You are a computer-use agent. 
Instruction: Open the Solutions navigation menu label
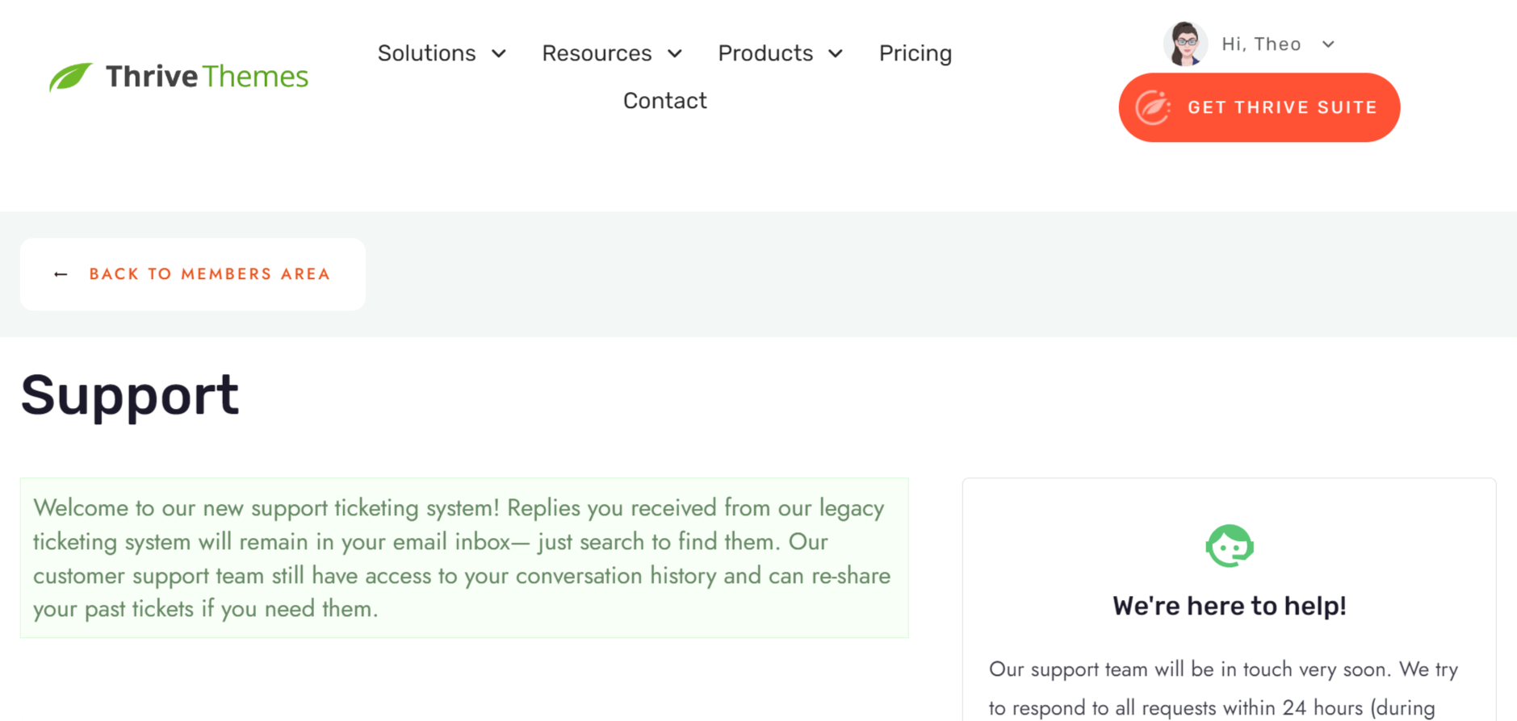click(426, 53)
